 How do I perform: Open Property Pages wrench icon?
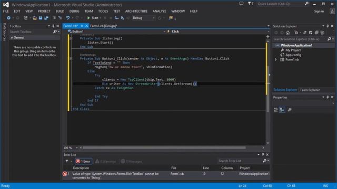tap(290, 110)
